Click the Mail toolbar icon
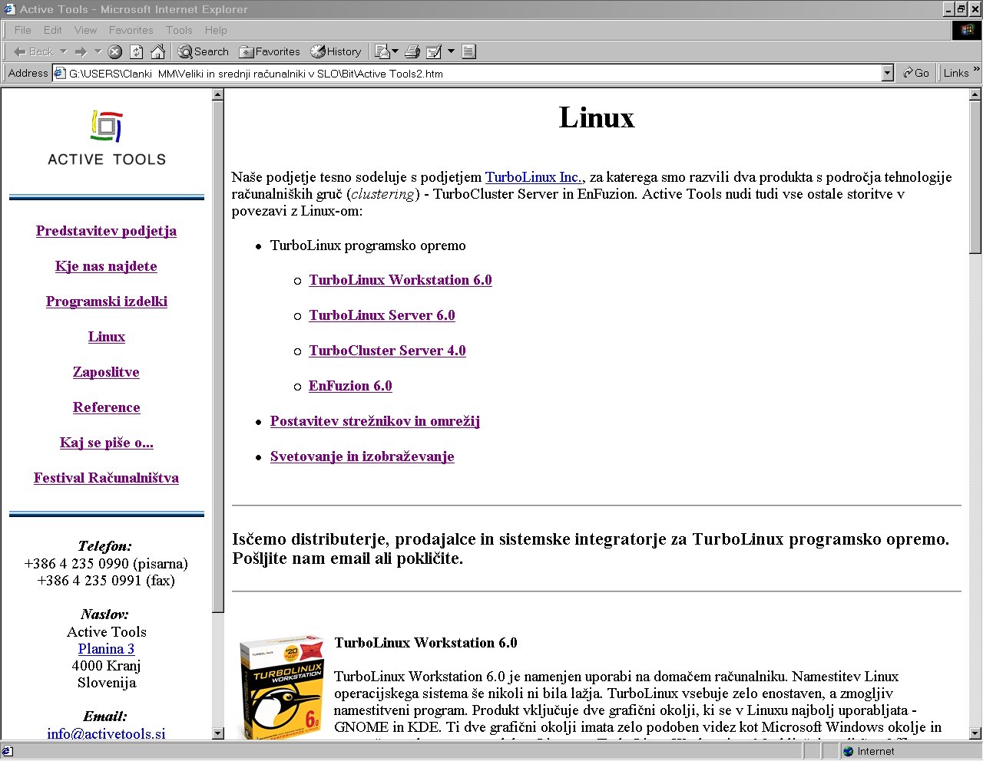Viewport: 983px width, 761px height. pyautogui.click(x=382, y=51)
